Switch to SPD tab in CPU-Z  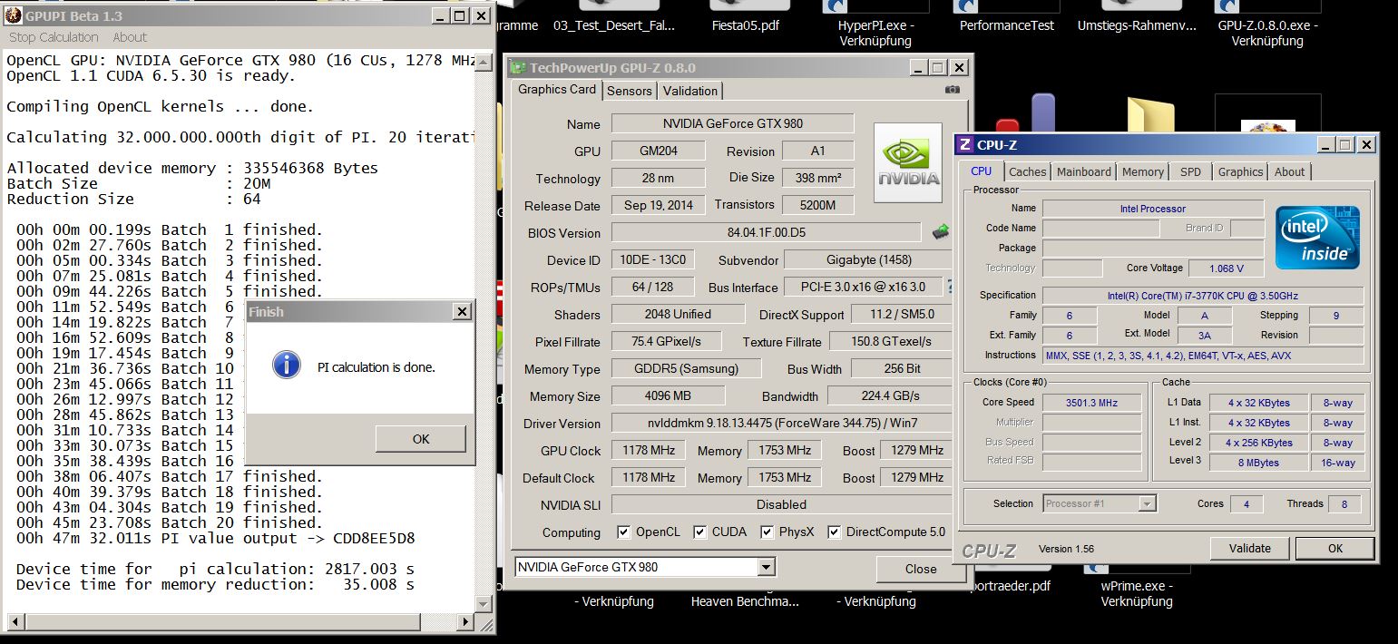1190,171
